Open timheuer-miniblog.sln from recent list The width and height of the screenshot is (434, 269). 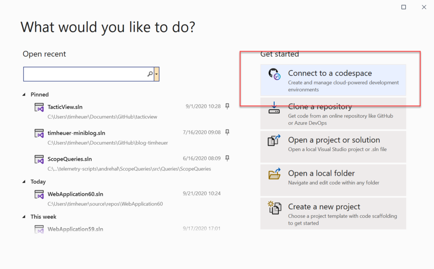[x=76, y=133]
